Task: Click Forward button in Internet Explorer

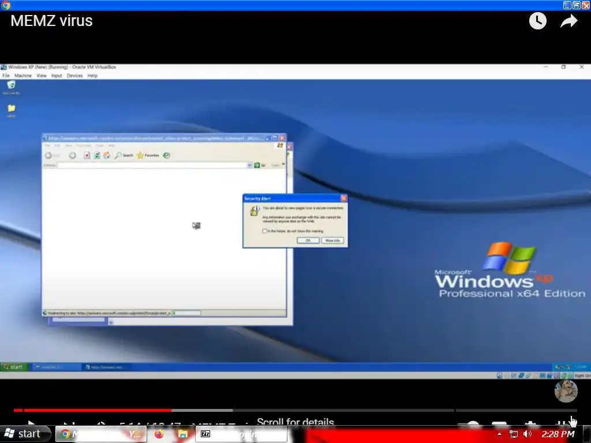Action: (72, 155)
